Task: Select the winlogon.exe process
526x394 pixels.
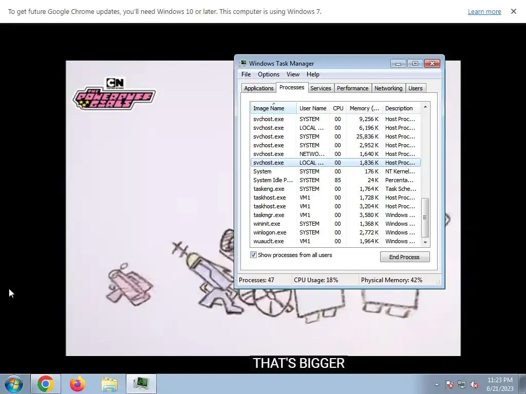Action: (335, 232)
